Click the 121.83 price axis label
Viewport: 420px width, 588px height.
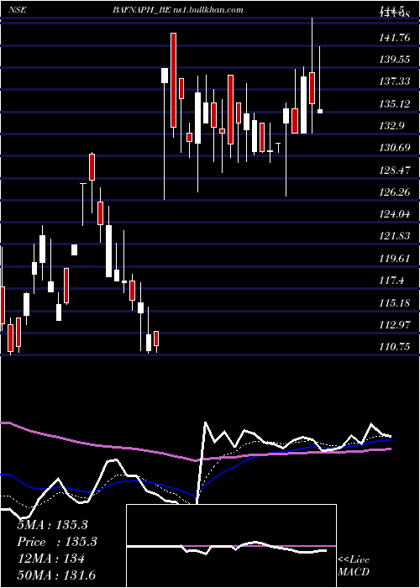pyautogui.click(x=395, y=236)
